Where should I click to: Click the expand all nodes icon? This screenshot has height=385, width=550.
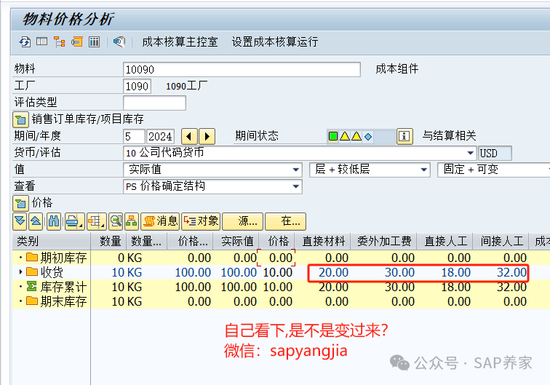(20, 221)
